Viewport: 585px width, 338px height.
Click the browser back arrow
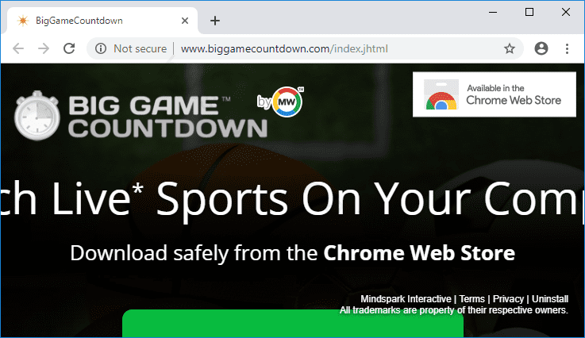tap(18, 48)
